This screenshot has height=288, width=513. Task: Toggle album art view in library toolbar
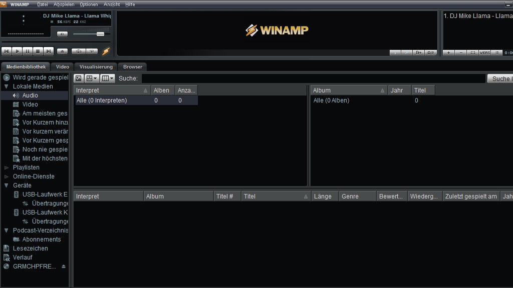click(x=79, y=78)
